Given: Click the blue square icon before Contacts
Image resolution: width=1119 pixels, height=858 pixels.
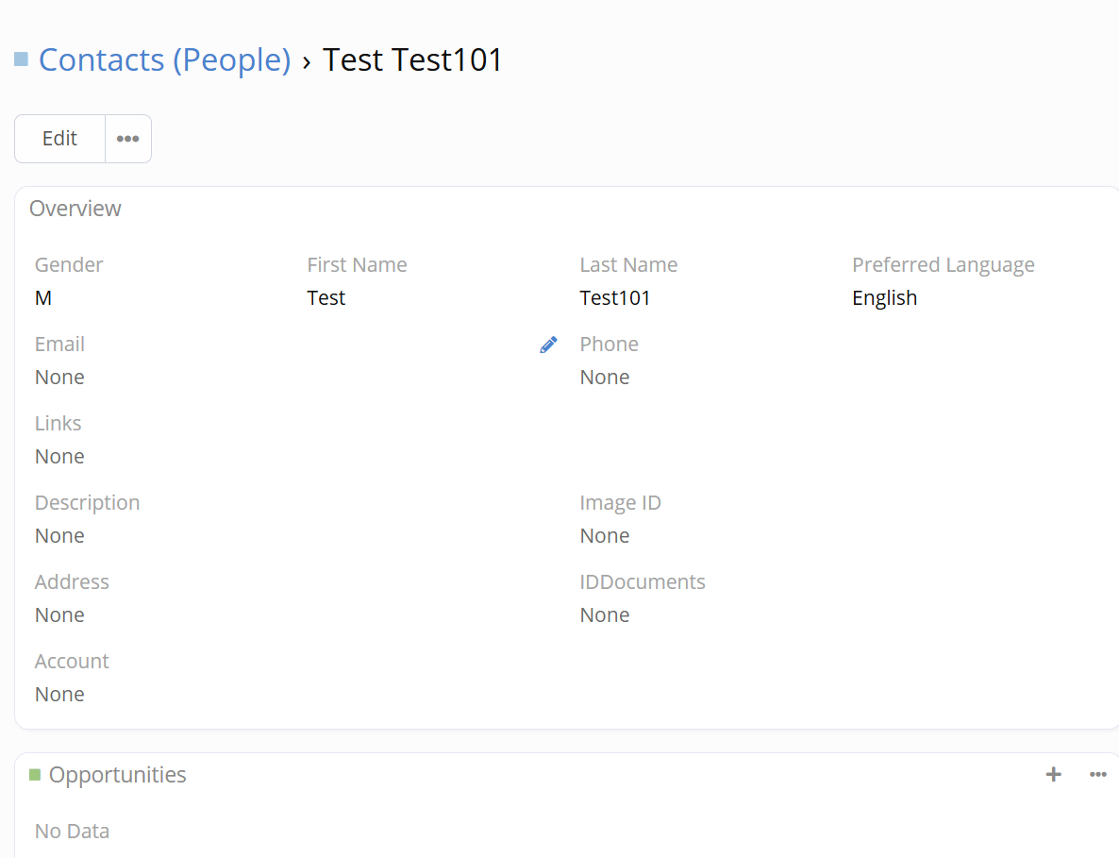Looking at the screenshot, I should coord(21,60).
